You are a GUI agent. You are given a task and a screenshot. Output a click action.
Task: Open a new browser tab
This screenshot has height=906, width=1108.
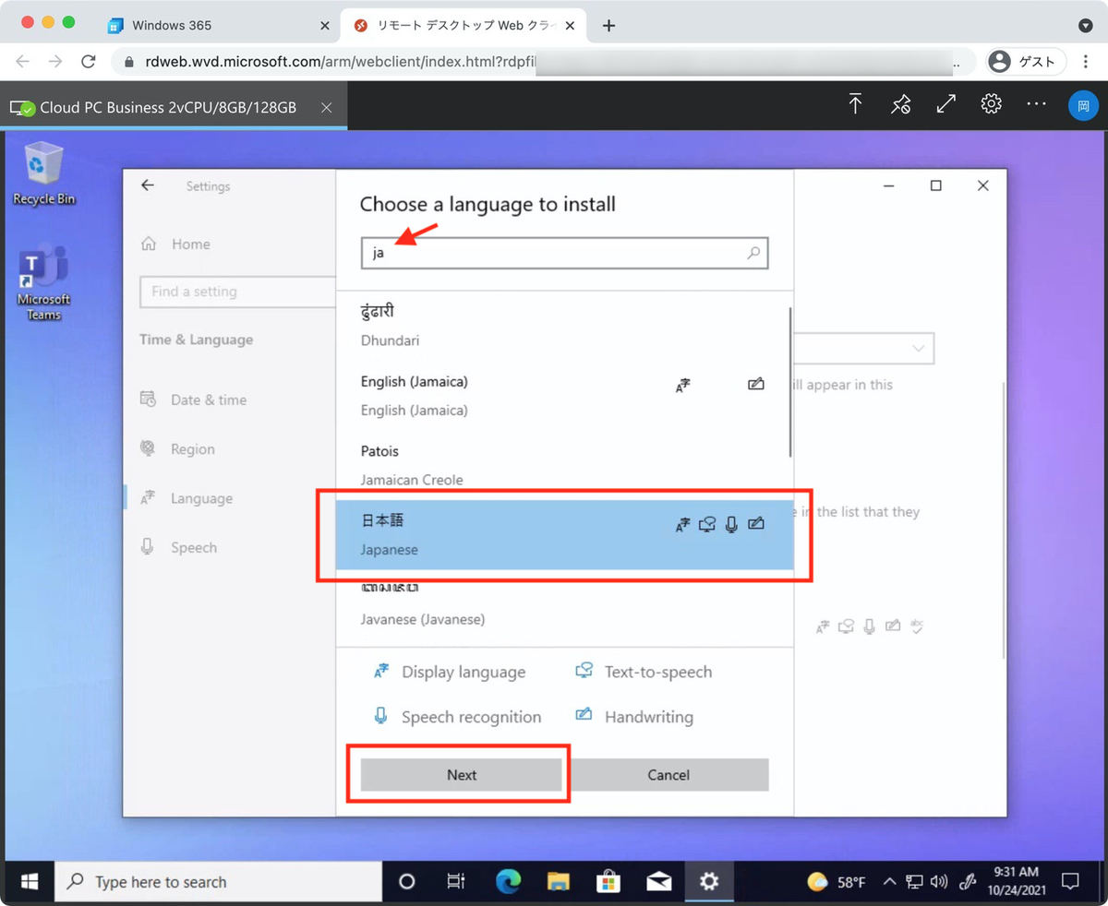pyautogui.click(x=608, y=26)
